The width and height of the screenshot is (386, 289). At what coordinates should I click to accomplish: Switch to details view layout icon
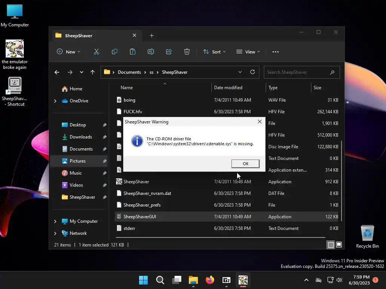tap(331, 245)
